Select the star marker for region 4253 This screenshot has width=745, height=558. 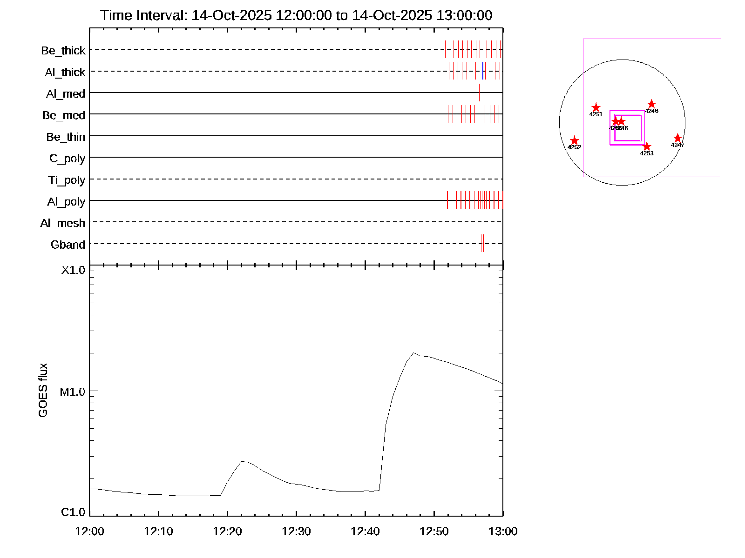[647, 146]
